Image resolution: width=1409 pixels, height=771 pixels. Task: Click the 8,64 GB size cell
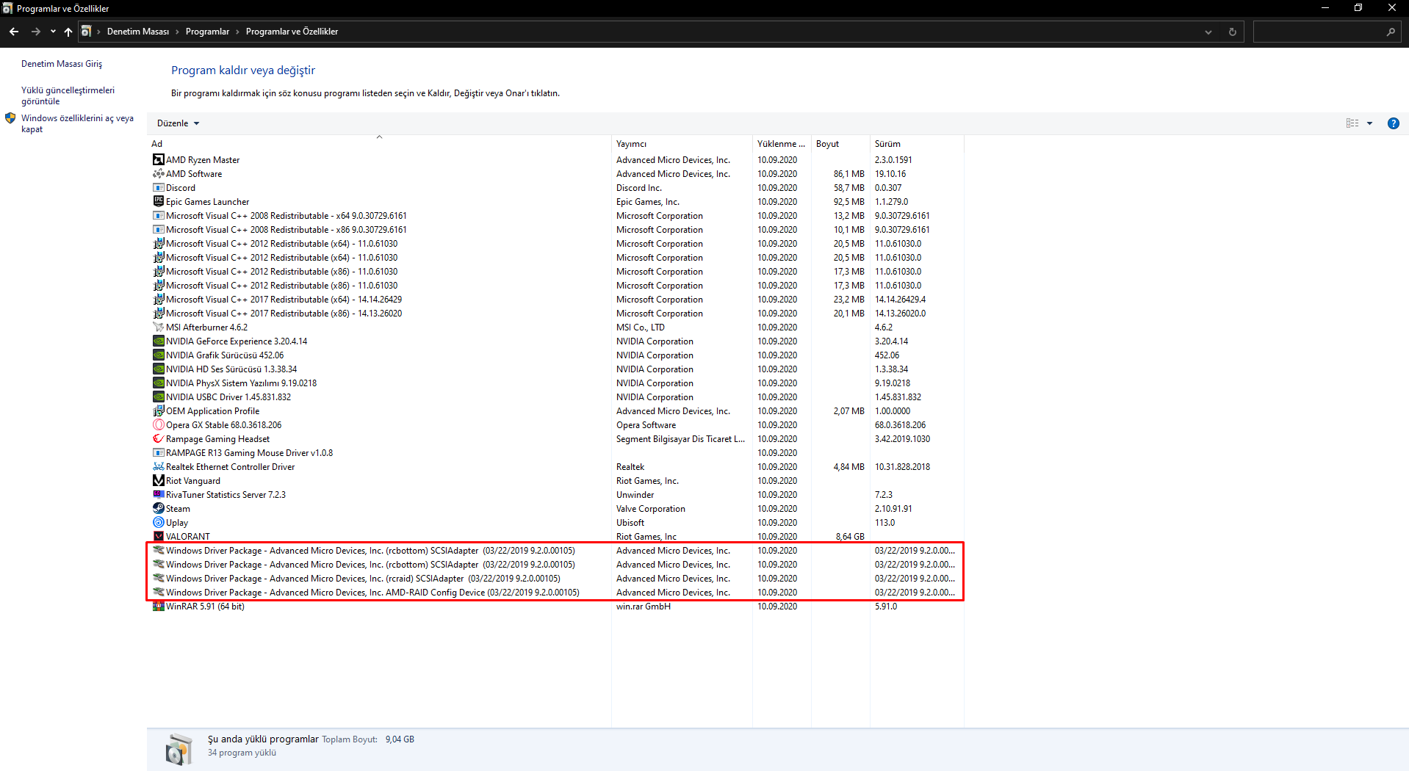coord(850,536)
